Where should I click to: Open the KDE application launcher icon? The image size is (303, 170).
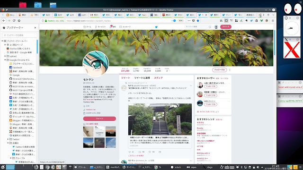2,167
